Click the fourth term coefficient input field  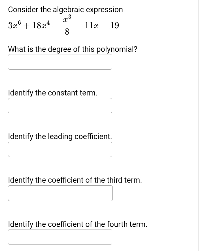60,237
